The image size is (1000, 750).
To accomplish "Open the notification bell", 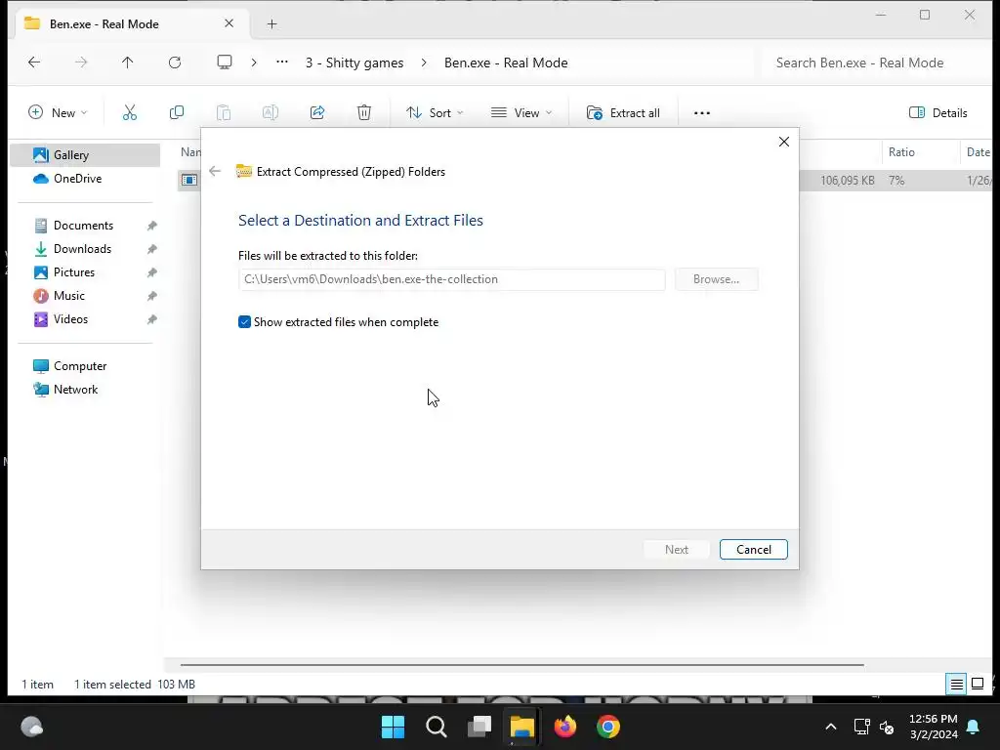I will coord(974,727).
